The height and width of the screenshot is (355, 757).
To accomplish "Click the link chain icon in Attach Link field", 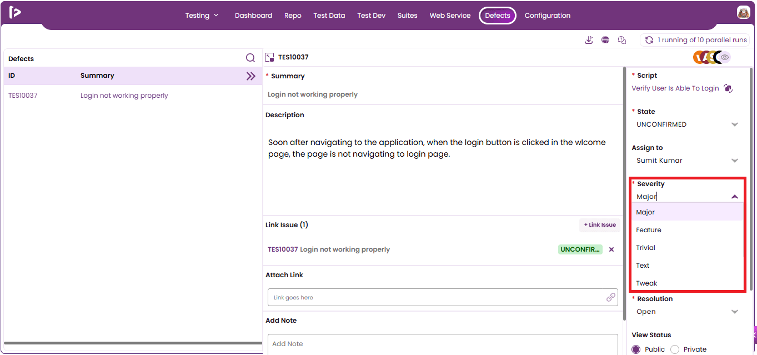I will pyautogui.click(x=611, y=297).
